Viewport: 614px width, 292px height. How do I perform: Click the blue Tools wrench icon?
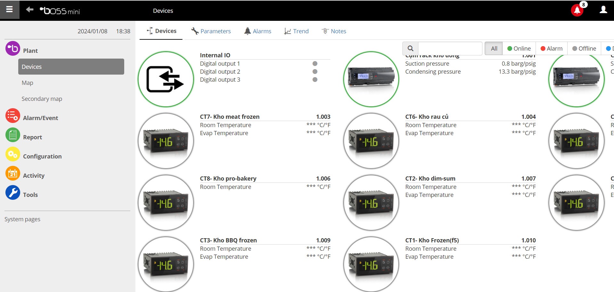coord(13,193)
